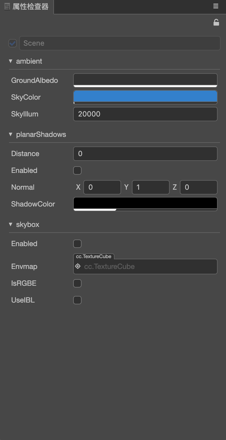
Task: Toggle the IsRGBE checkbox
Action: coord(77,283)
